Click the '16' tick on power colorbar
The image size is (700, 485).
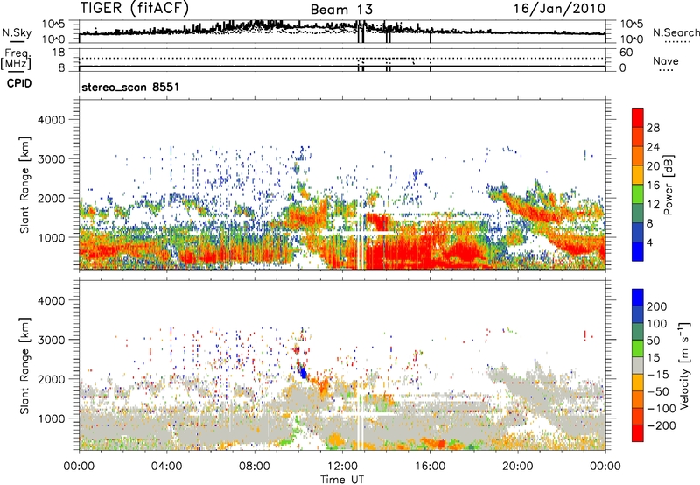point(653,186)
